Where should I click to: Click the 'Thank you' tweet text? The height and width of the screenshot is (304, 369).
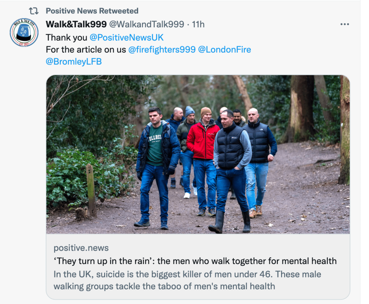tap(66, 37)
